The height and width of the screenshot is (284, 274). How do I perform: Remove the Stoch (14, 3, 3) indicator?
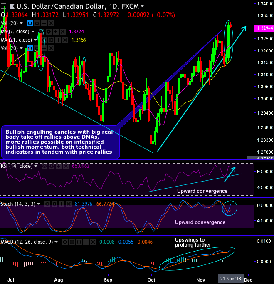(68, 204)
